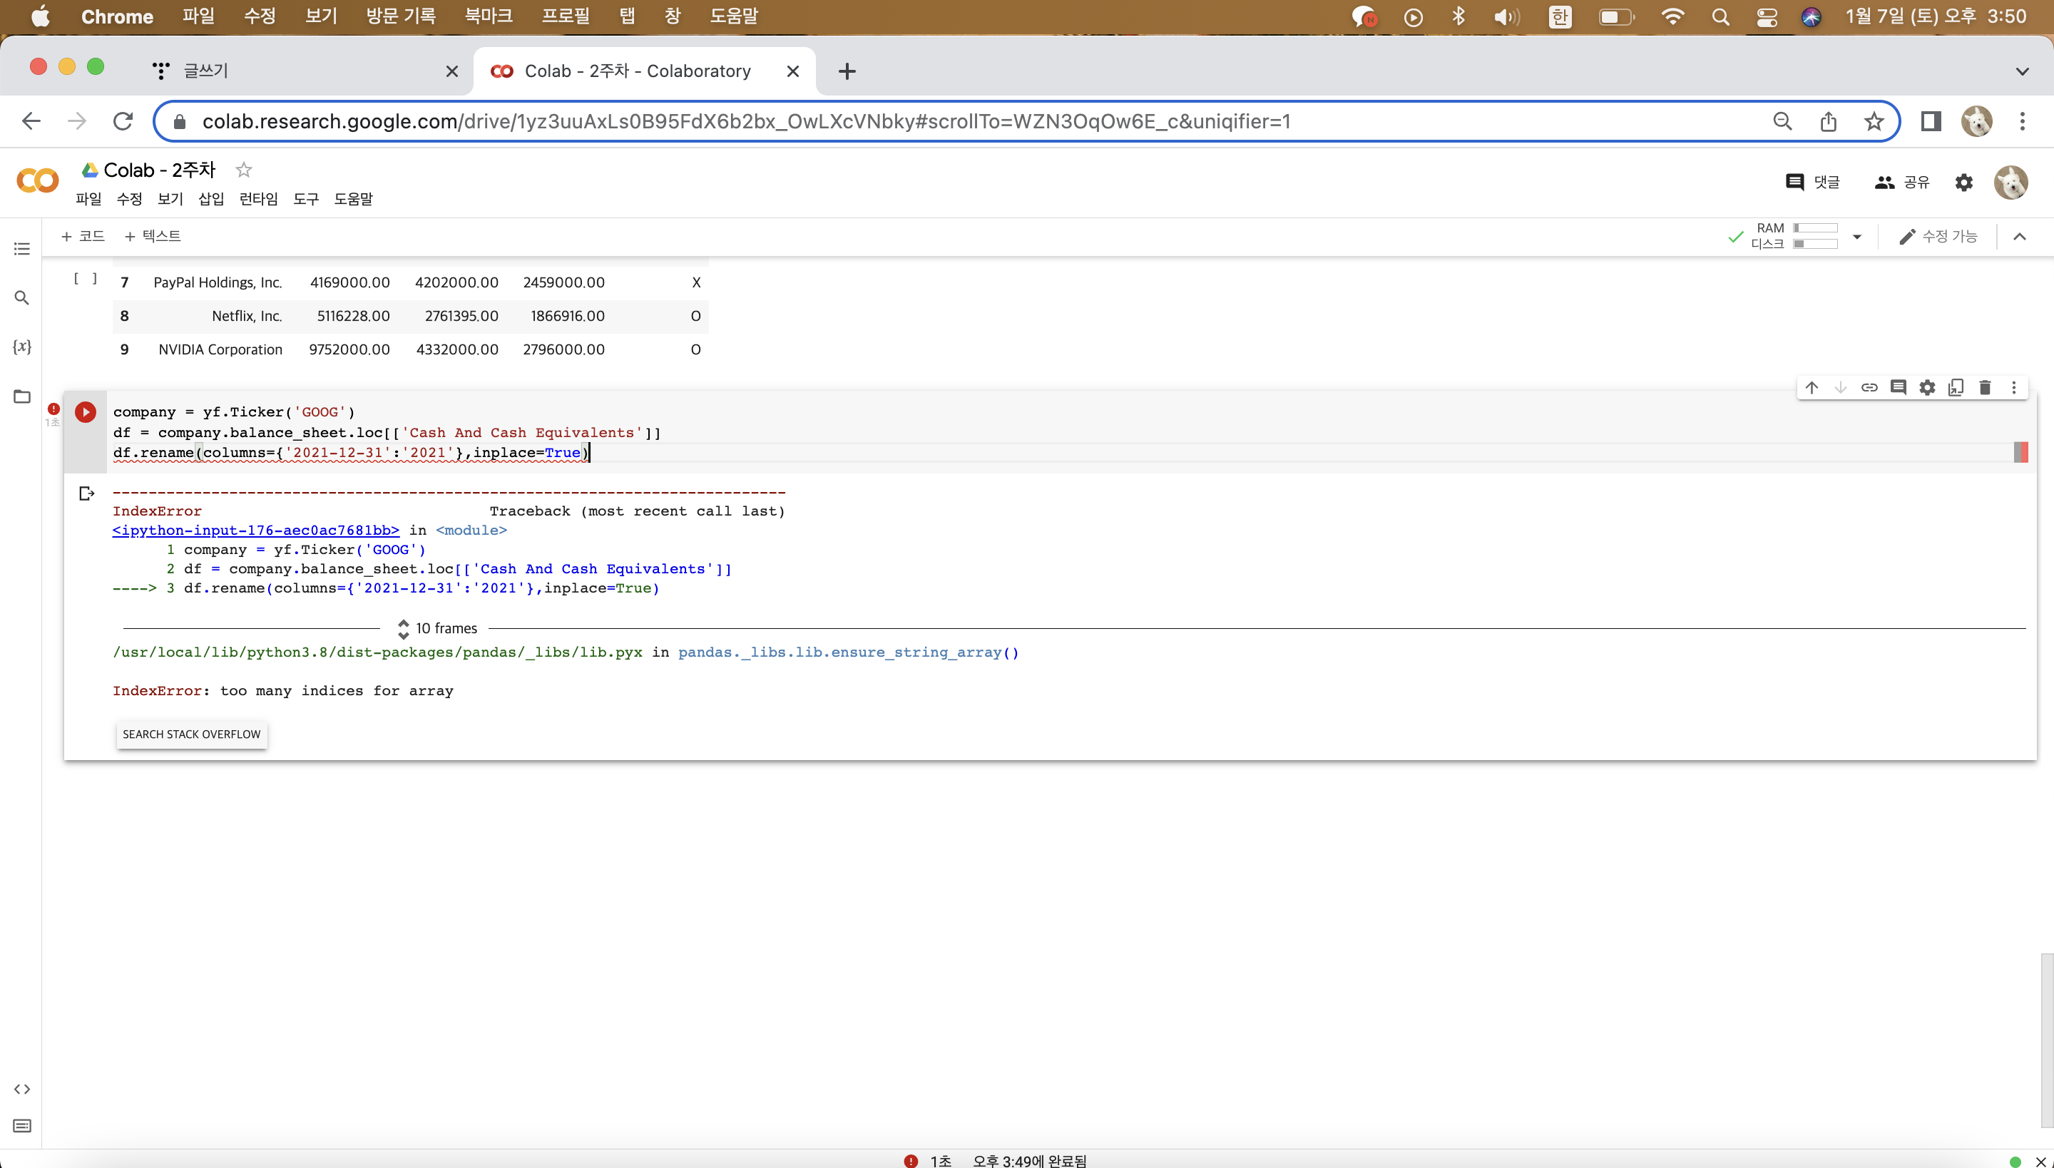The image size is (2054, 1168).
Task: Add a new code cell with + 코드
Action: [x=83, y=237]
